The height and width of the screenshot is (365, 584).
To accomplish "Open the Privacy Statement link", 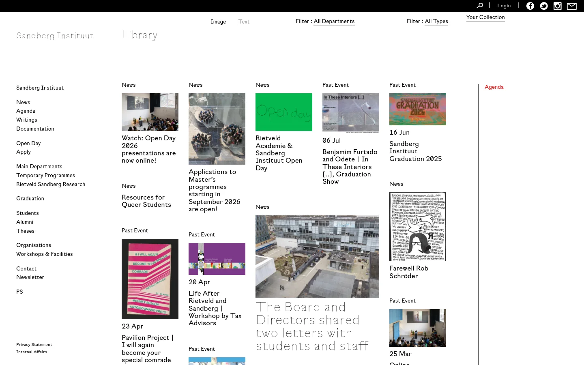I will click(34, 345).
